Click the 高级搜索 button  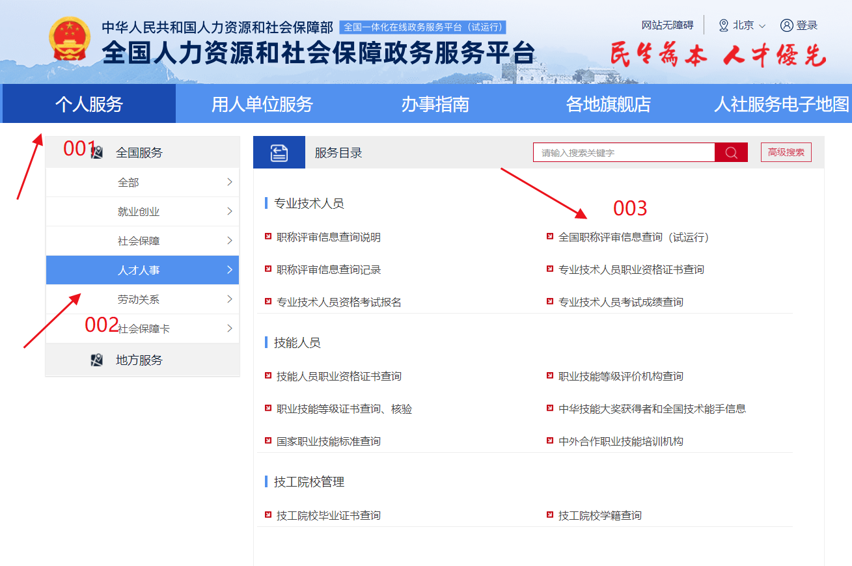pyautogui.click(x=786, y=152)
